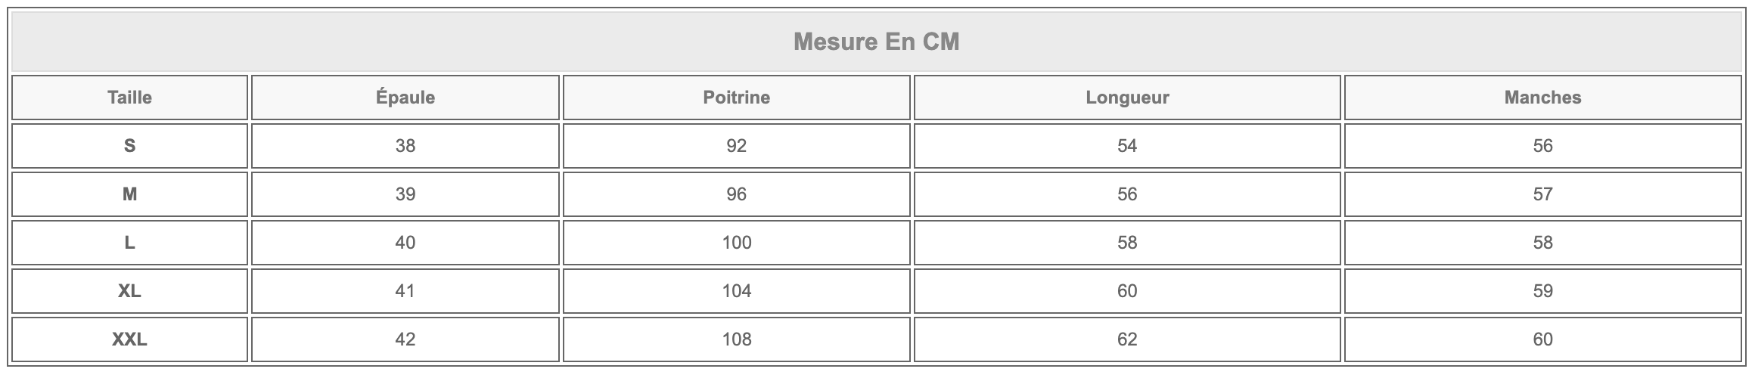Click chest value 96 for size M
Image resolution: width=1755 pixels, height=375 pixels.
(736, 194)
